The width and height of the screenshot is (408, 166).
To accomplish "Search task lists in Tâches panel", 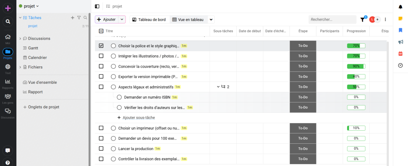I will (x=85, y=17).
